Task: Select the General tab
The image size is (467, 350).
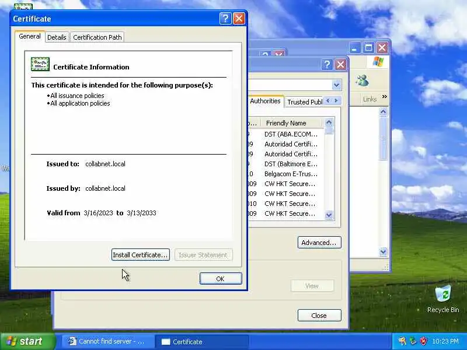Action: 30,36
